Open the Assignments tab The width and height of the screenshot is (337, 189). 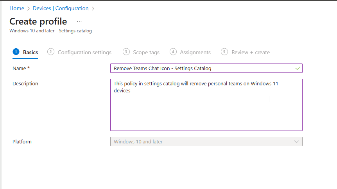[x=195, y=52]
